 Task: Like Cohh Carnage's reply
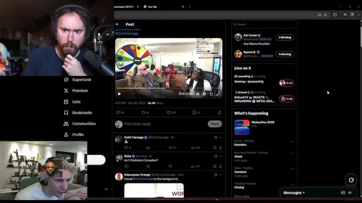pyautogui.click(x=170, y=147)
